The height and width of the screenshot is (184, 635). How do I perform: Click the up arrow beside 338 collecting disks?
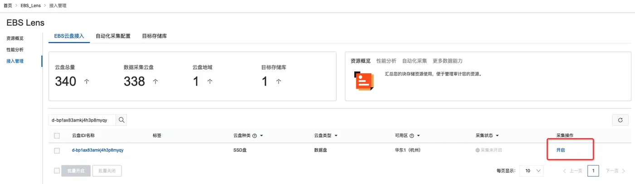coord(156,82)
